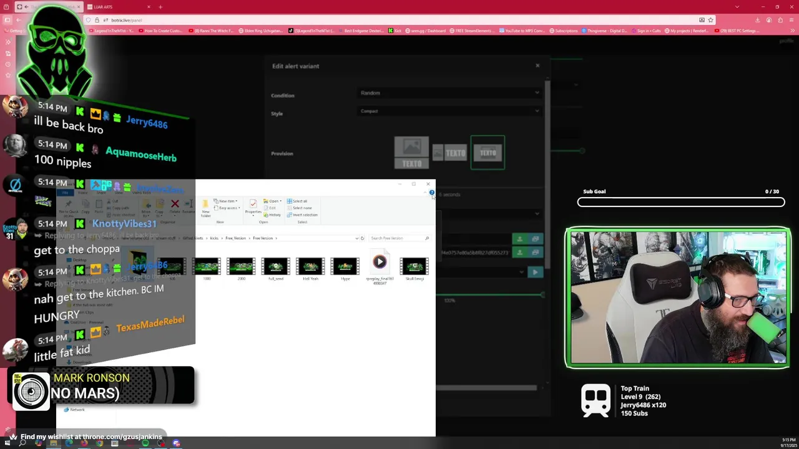Select the 2000 video file
The image size is (799, 449).
click(x=242, y=269)
